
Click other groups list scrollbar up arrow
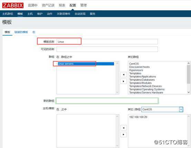tap(189, 63)
